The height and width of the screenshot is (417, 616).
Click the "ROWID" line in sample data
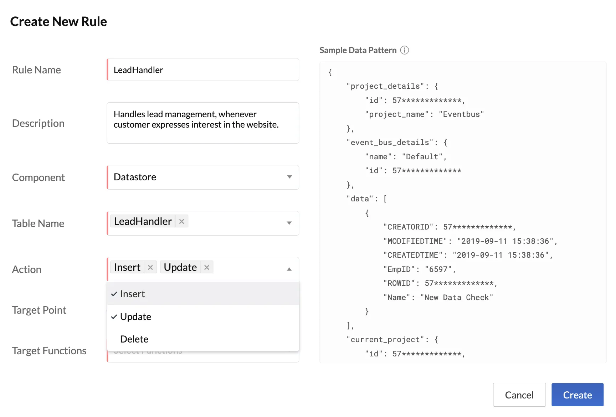click(440, 283)
